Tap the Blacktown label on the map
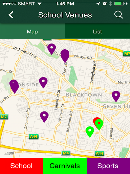Screen dimensions: 130x174 click(84, 95)
